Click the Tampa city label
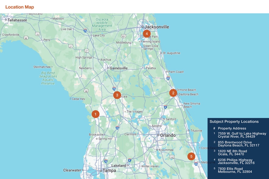The height and width of the screenshot is (179, 269). tap(109, 170)
